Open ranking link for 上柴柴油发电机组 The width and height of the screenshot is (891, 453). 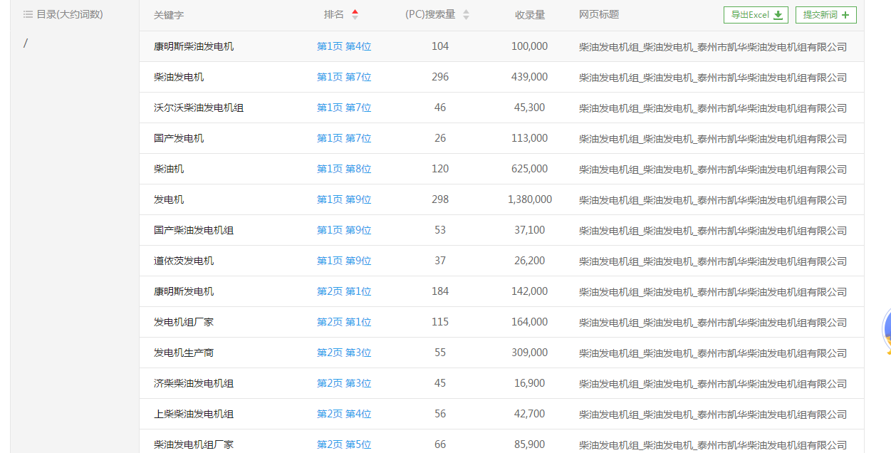coord(344,414)
